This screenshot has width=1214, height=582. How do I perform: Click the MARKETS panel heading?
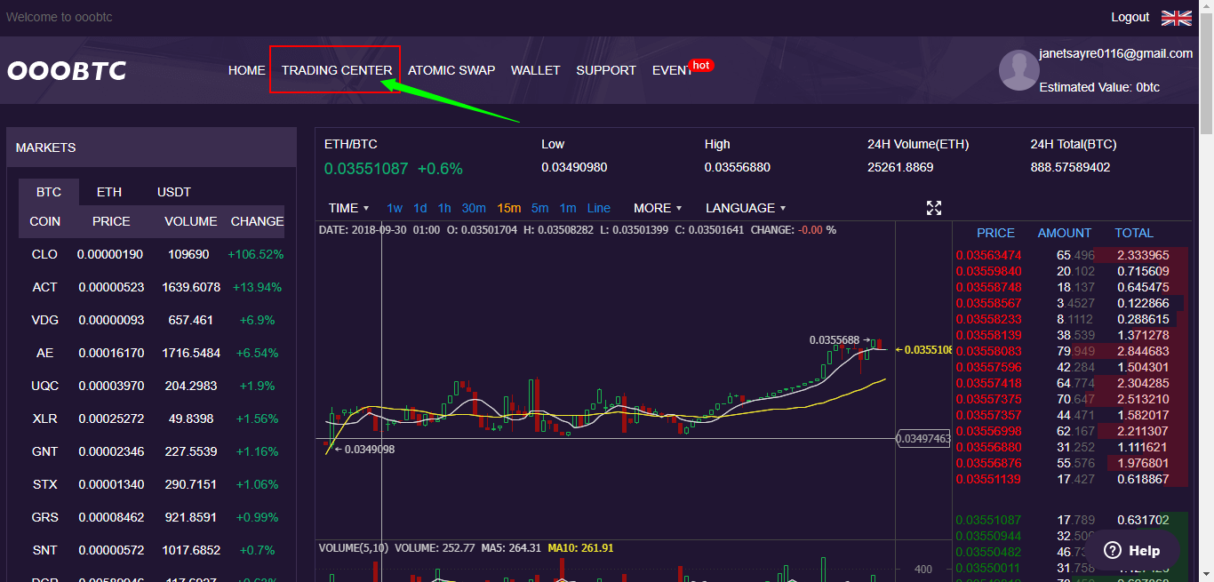pos(45,147)
